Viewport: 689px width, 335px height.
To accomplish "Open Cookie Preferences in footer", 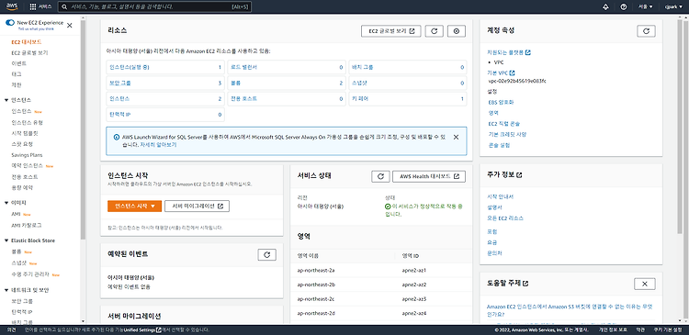I will 668,329.
